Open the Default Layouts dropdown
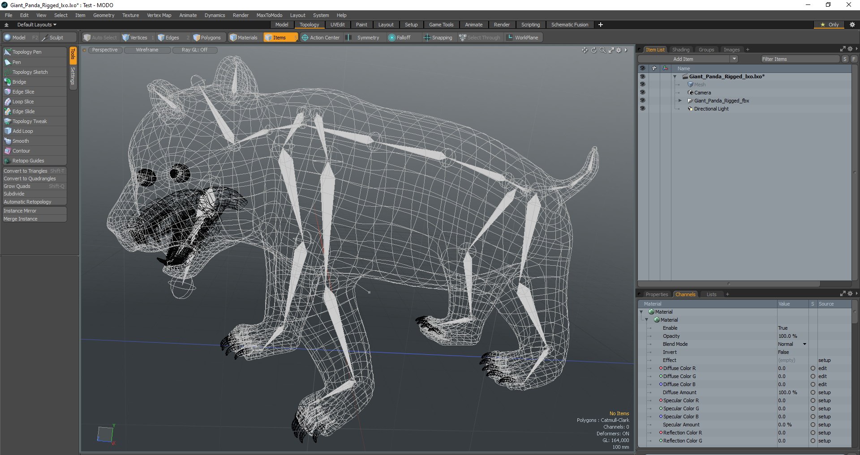This screenshot has height=455, width=860. point(37,25)
